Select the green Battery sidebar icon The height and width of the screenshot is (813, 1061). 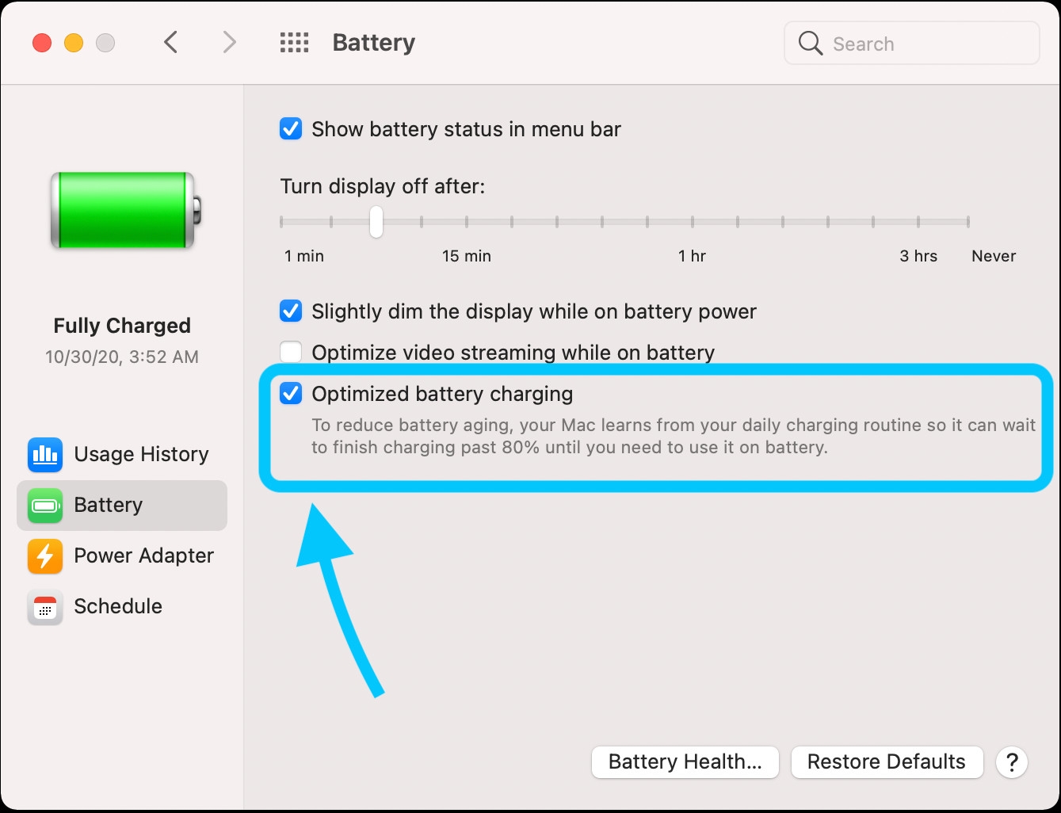(45, 505)
